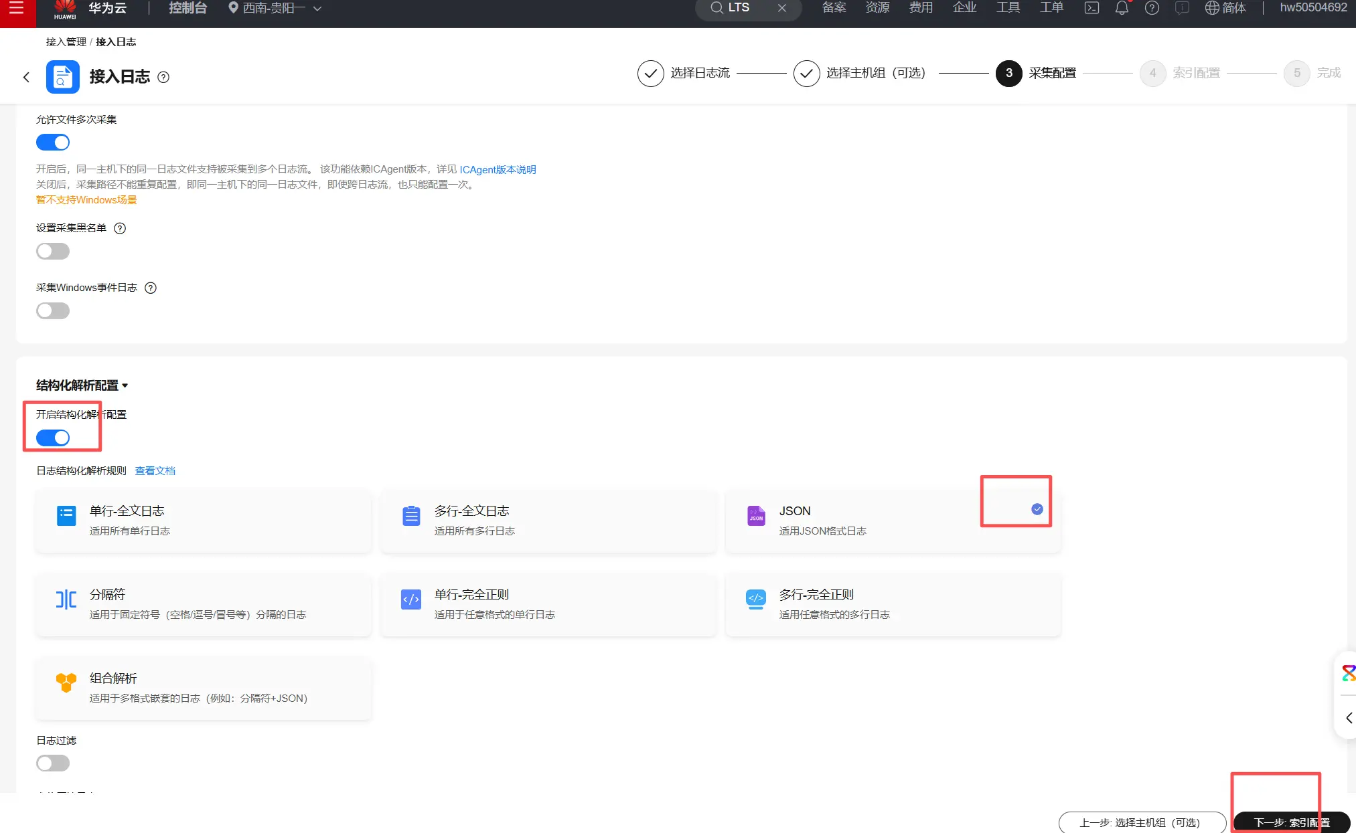Viewport: 1356px width, 833px height.
Task: Open the 工单 menu in top bar
Action: (1051, 8)
